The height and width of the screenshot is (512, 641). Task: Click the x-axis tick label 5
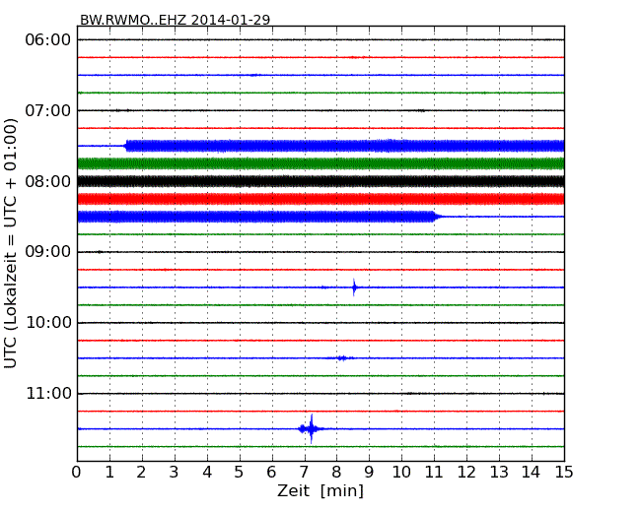coord(240,472)
